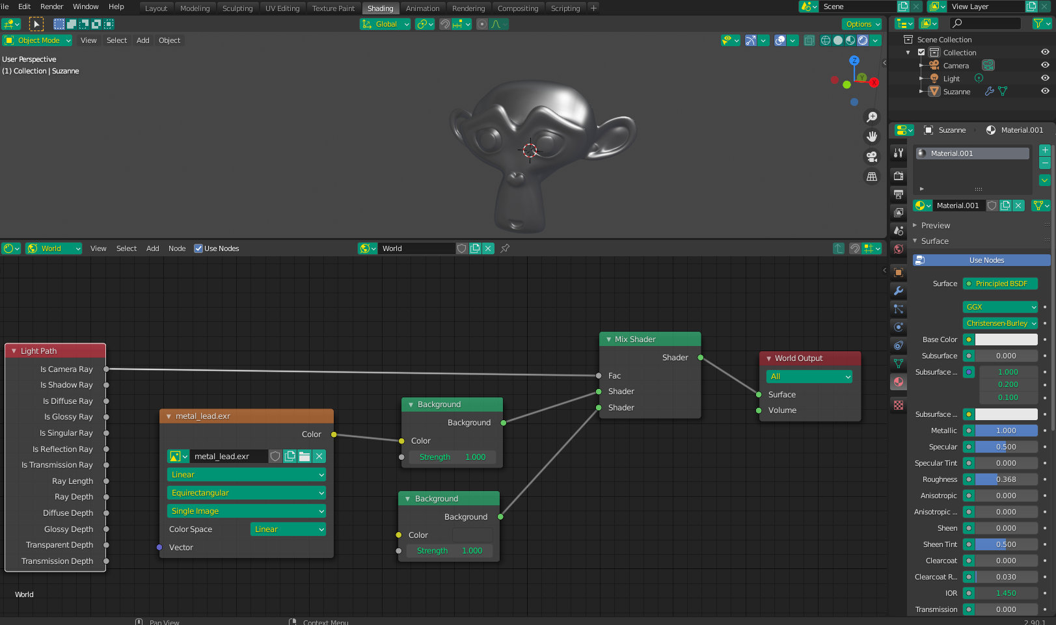The image size is (1056, 625).
Task: Click the Use Nodes button in Surface
Action: click(x=982, y=260)
